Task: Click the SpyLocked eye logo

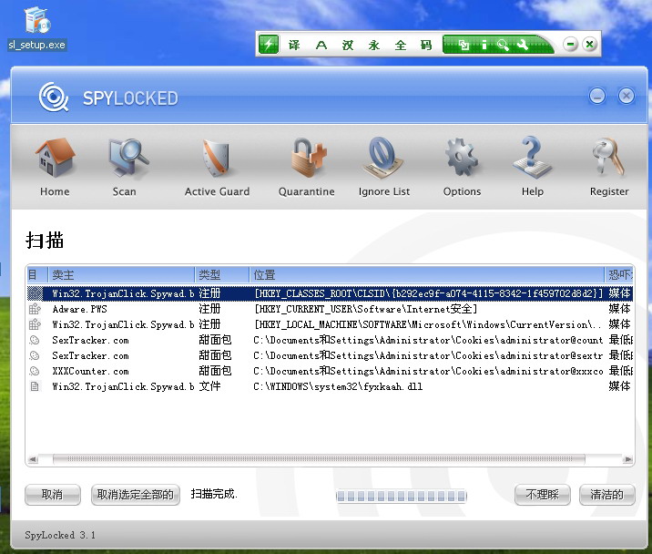Action: pos(54,97)
